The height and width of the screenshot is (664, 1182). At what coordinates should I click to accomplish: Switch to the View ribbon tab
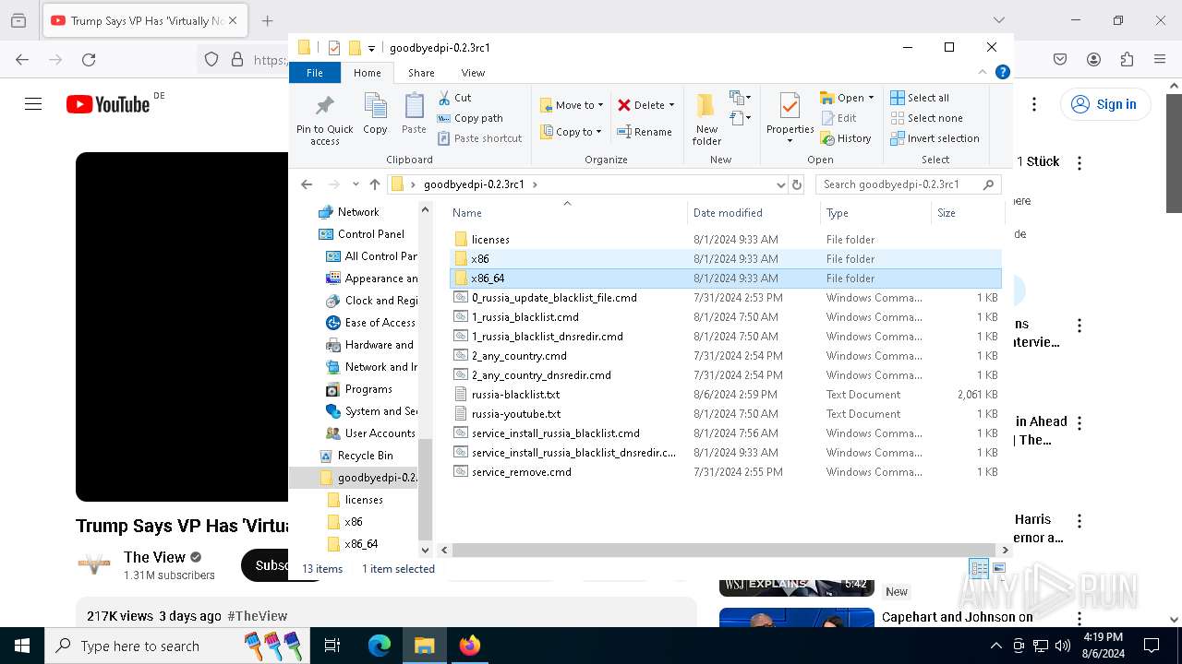[473, 73]
